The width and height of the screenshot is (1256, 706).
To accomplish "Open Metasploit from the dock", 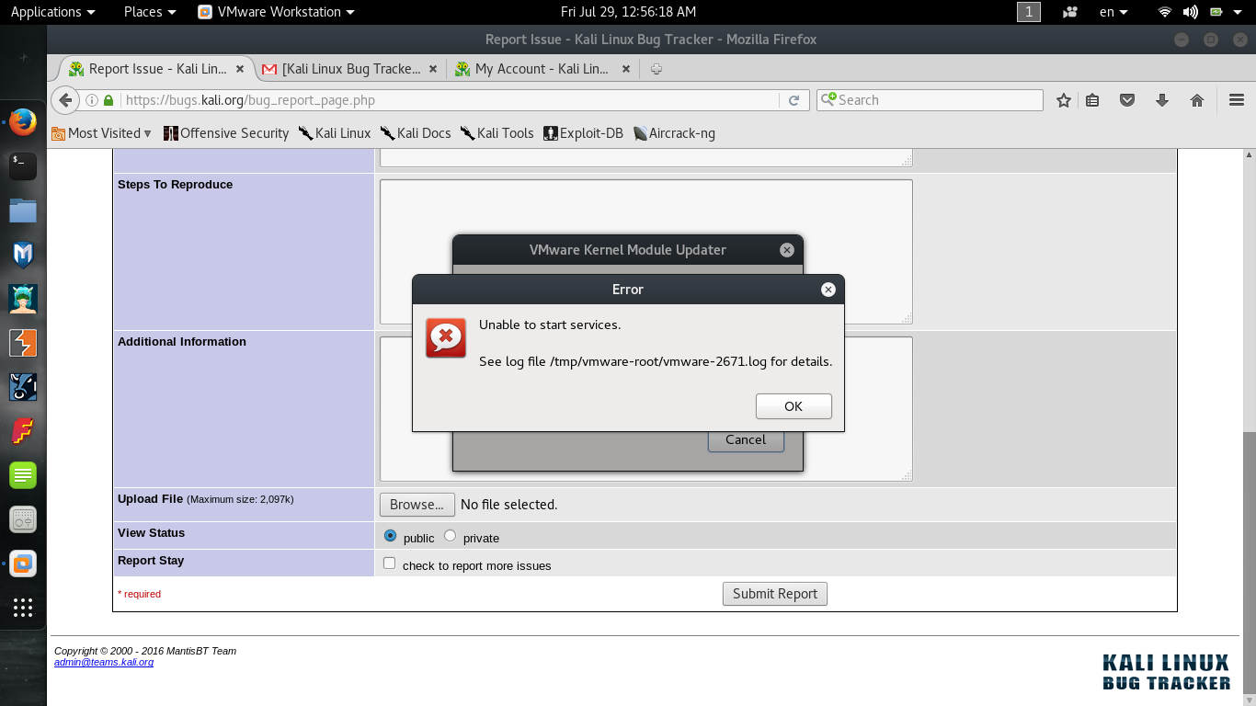I will [x=23, y=255].
